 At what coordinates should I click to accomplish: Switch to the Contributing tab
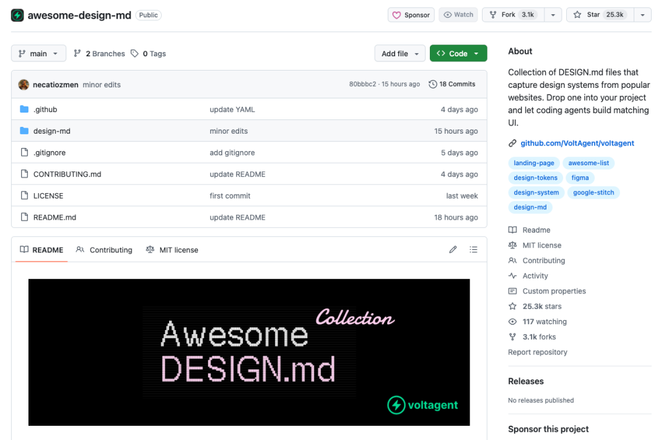[x=104, y=250]
